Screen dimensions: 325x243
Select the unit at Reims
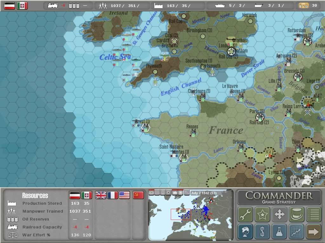tap(288, 112)
